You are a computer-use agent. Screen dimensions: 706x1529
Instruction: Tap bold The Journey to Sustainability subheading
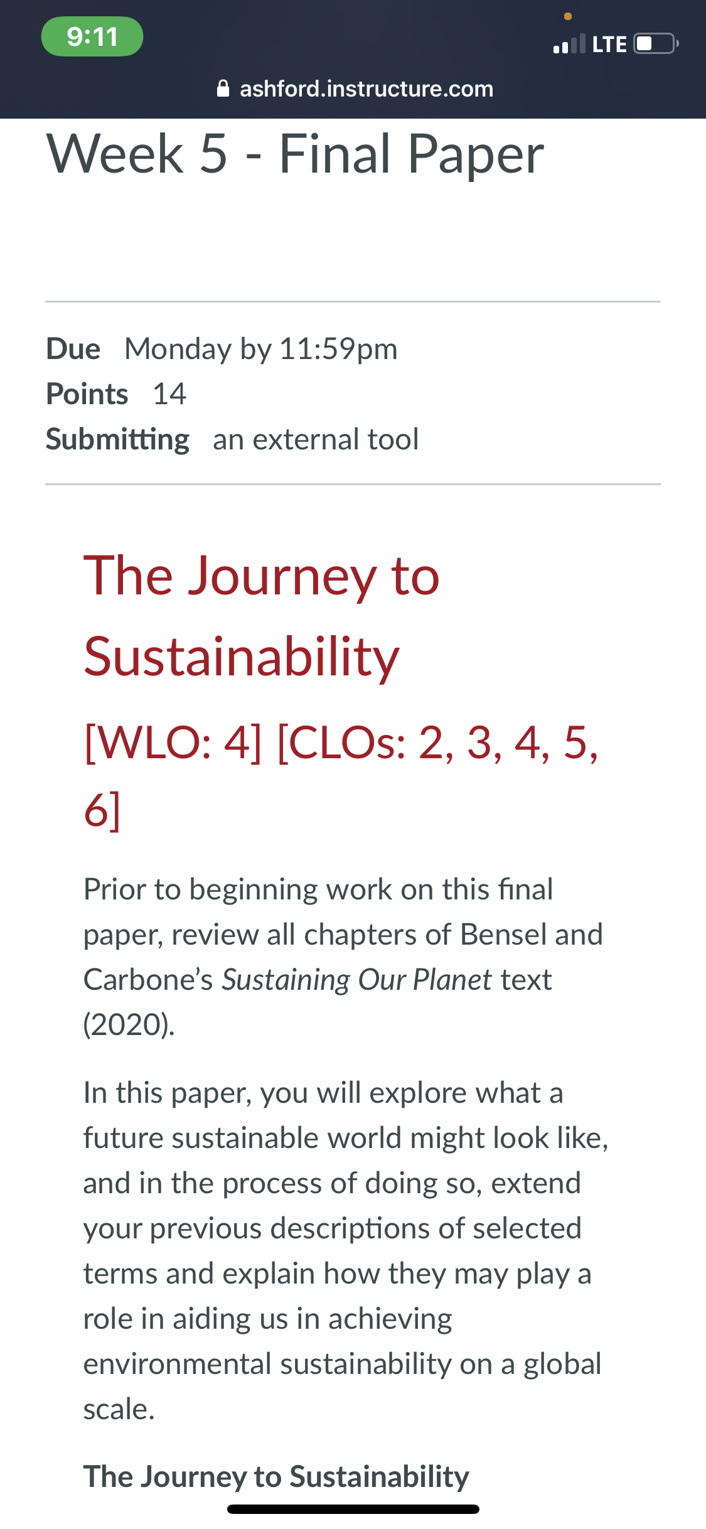point(276,1476)
